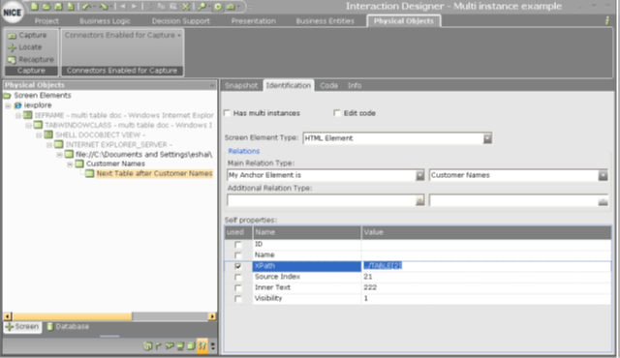Click the Forward navigation arrow icon
The height and width of the screenshot is (358, 620).
pos(134,7)
